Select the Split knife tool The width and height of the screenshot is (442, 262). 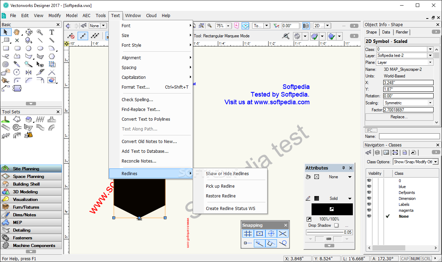[x=40, y=72]
